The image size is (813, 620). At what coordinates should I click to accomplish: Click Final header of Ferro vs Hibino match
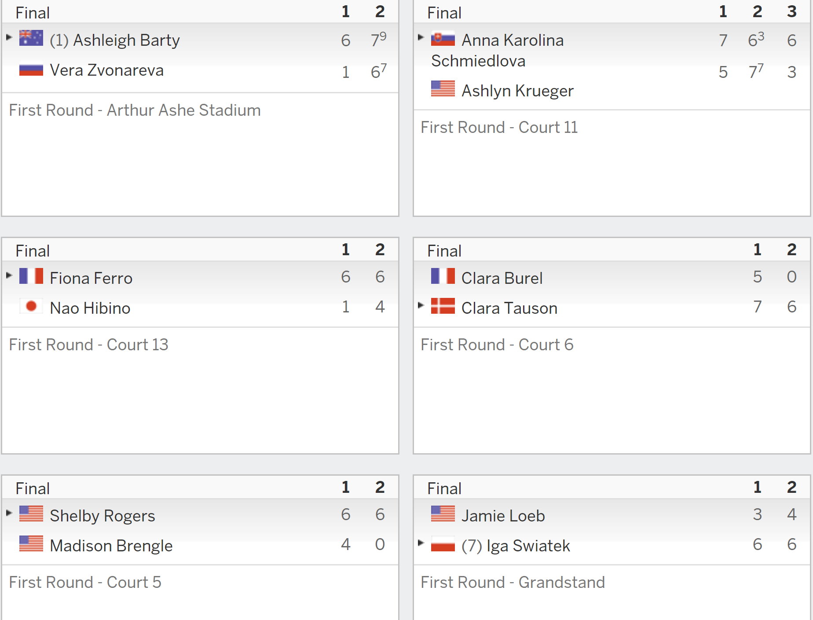pyautogui.click(x=33, y=251)
